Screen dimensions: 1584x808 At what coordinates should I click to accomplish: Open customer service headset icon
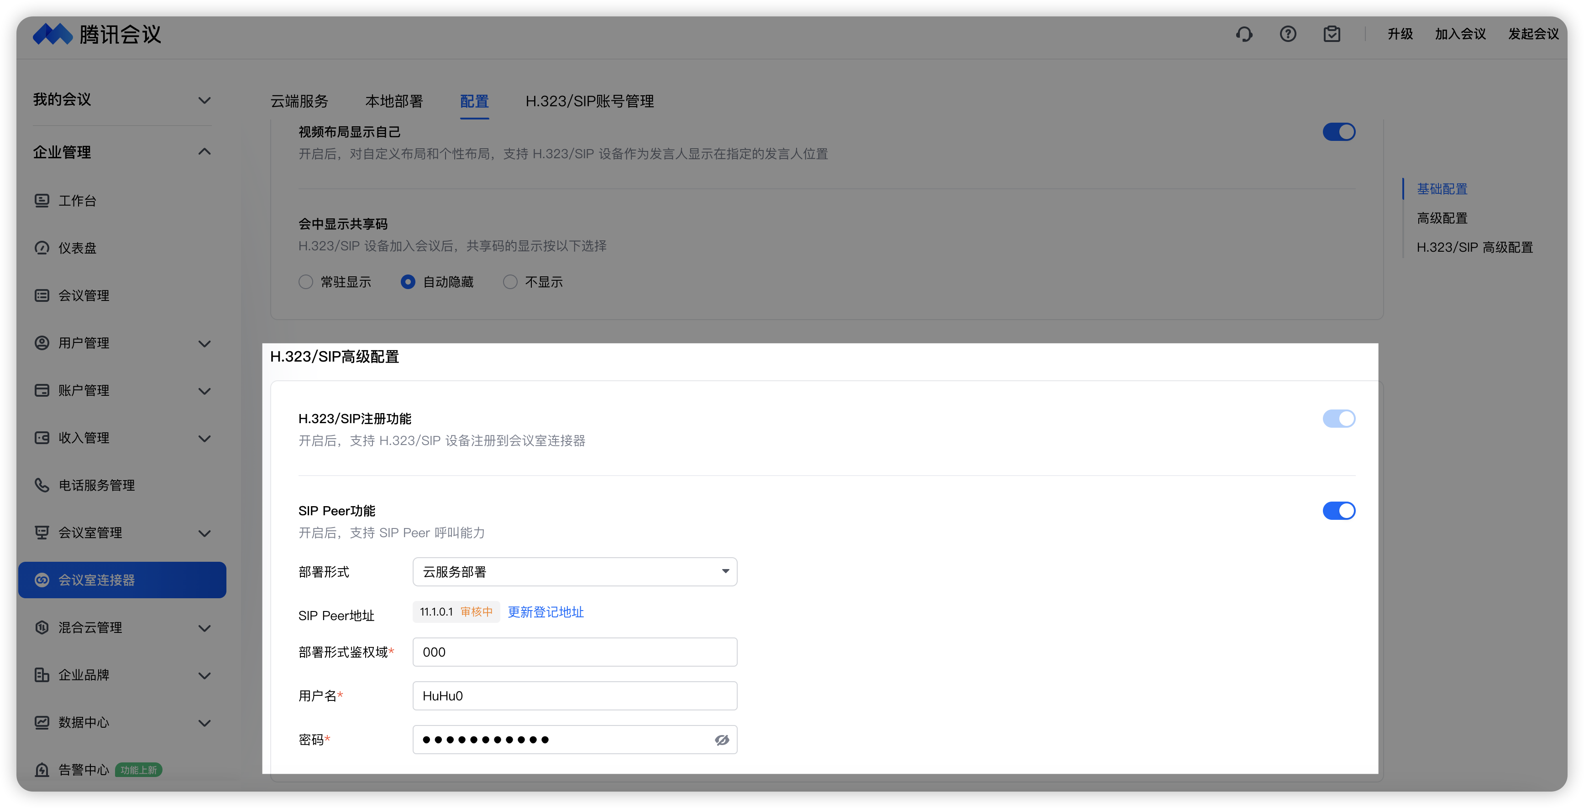(x=1244, y=34)
